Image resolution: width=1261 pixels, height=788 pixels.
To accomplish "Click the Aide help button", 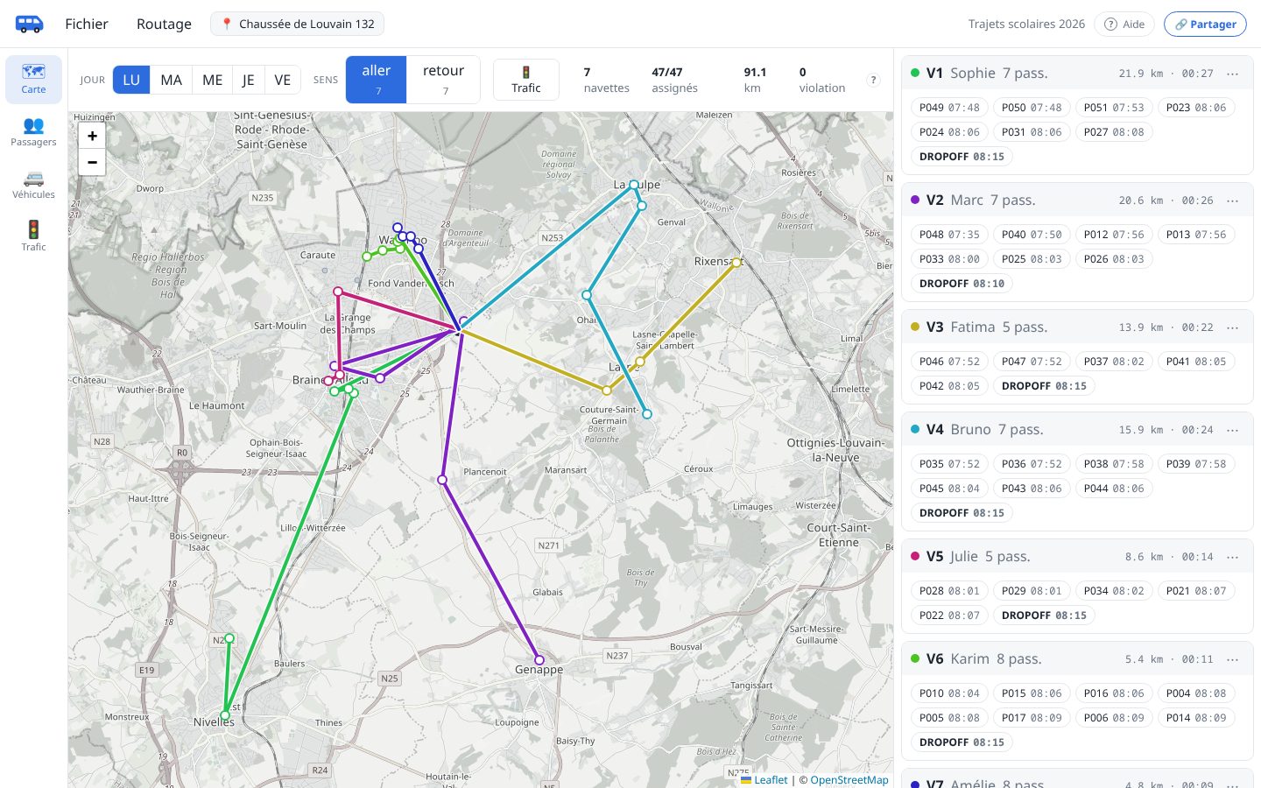I will coord(1124,24).
